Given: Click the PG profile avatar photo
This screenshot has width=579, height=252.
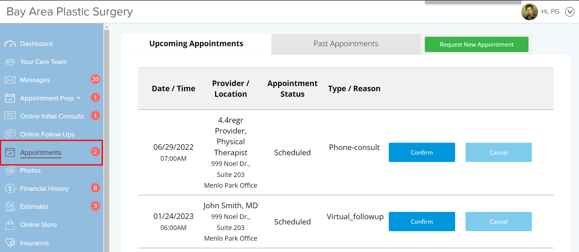Looking at the screenshot, I should coord(529,12).
